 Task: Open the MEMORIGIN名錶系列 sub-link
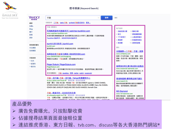tap(69, 38)
